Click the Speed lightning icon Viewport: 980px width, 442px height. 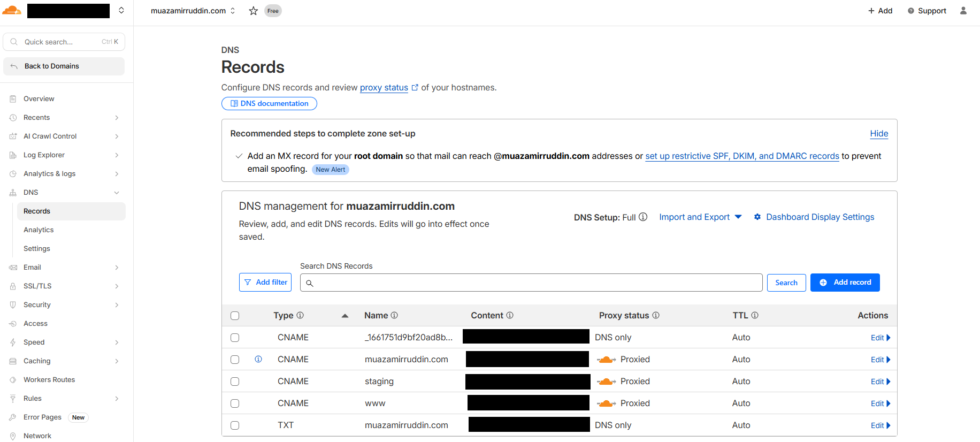click(x=13, y=342)
